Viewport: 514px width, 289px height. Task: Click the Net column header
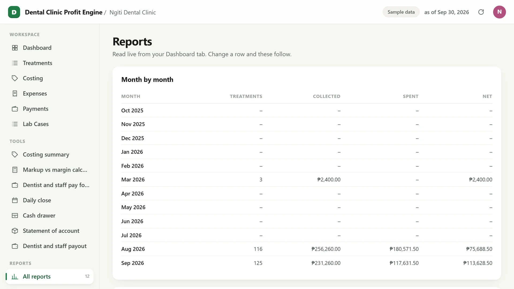(487, 96)
